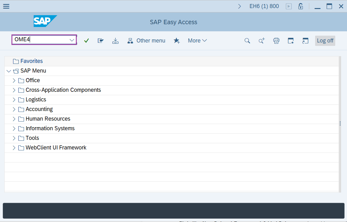Click the padlock icon in title bar
This screenshot has height=222, width=347.
pos(300,6)
